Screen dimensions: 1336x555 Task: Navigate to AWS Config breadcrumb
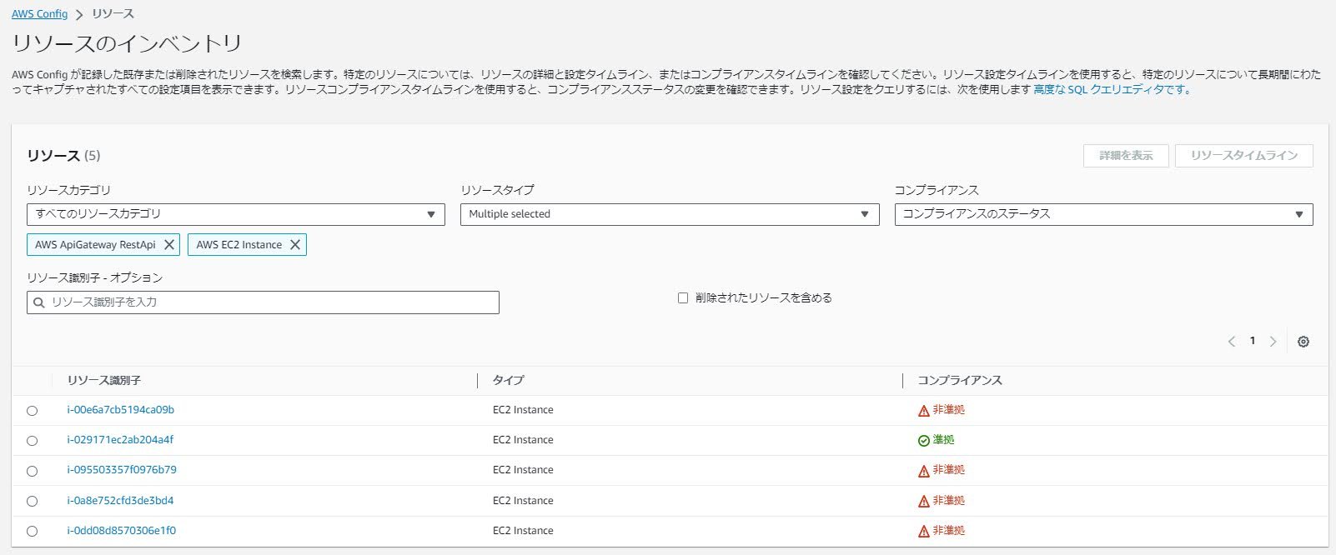click(39, 14)
